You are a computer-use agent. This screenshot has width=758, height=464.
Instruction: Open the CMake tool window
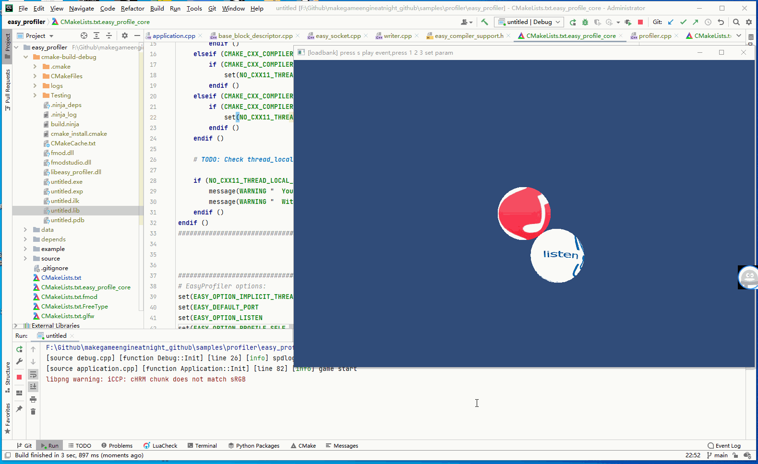pyautogui.click(x=303, y=446)
